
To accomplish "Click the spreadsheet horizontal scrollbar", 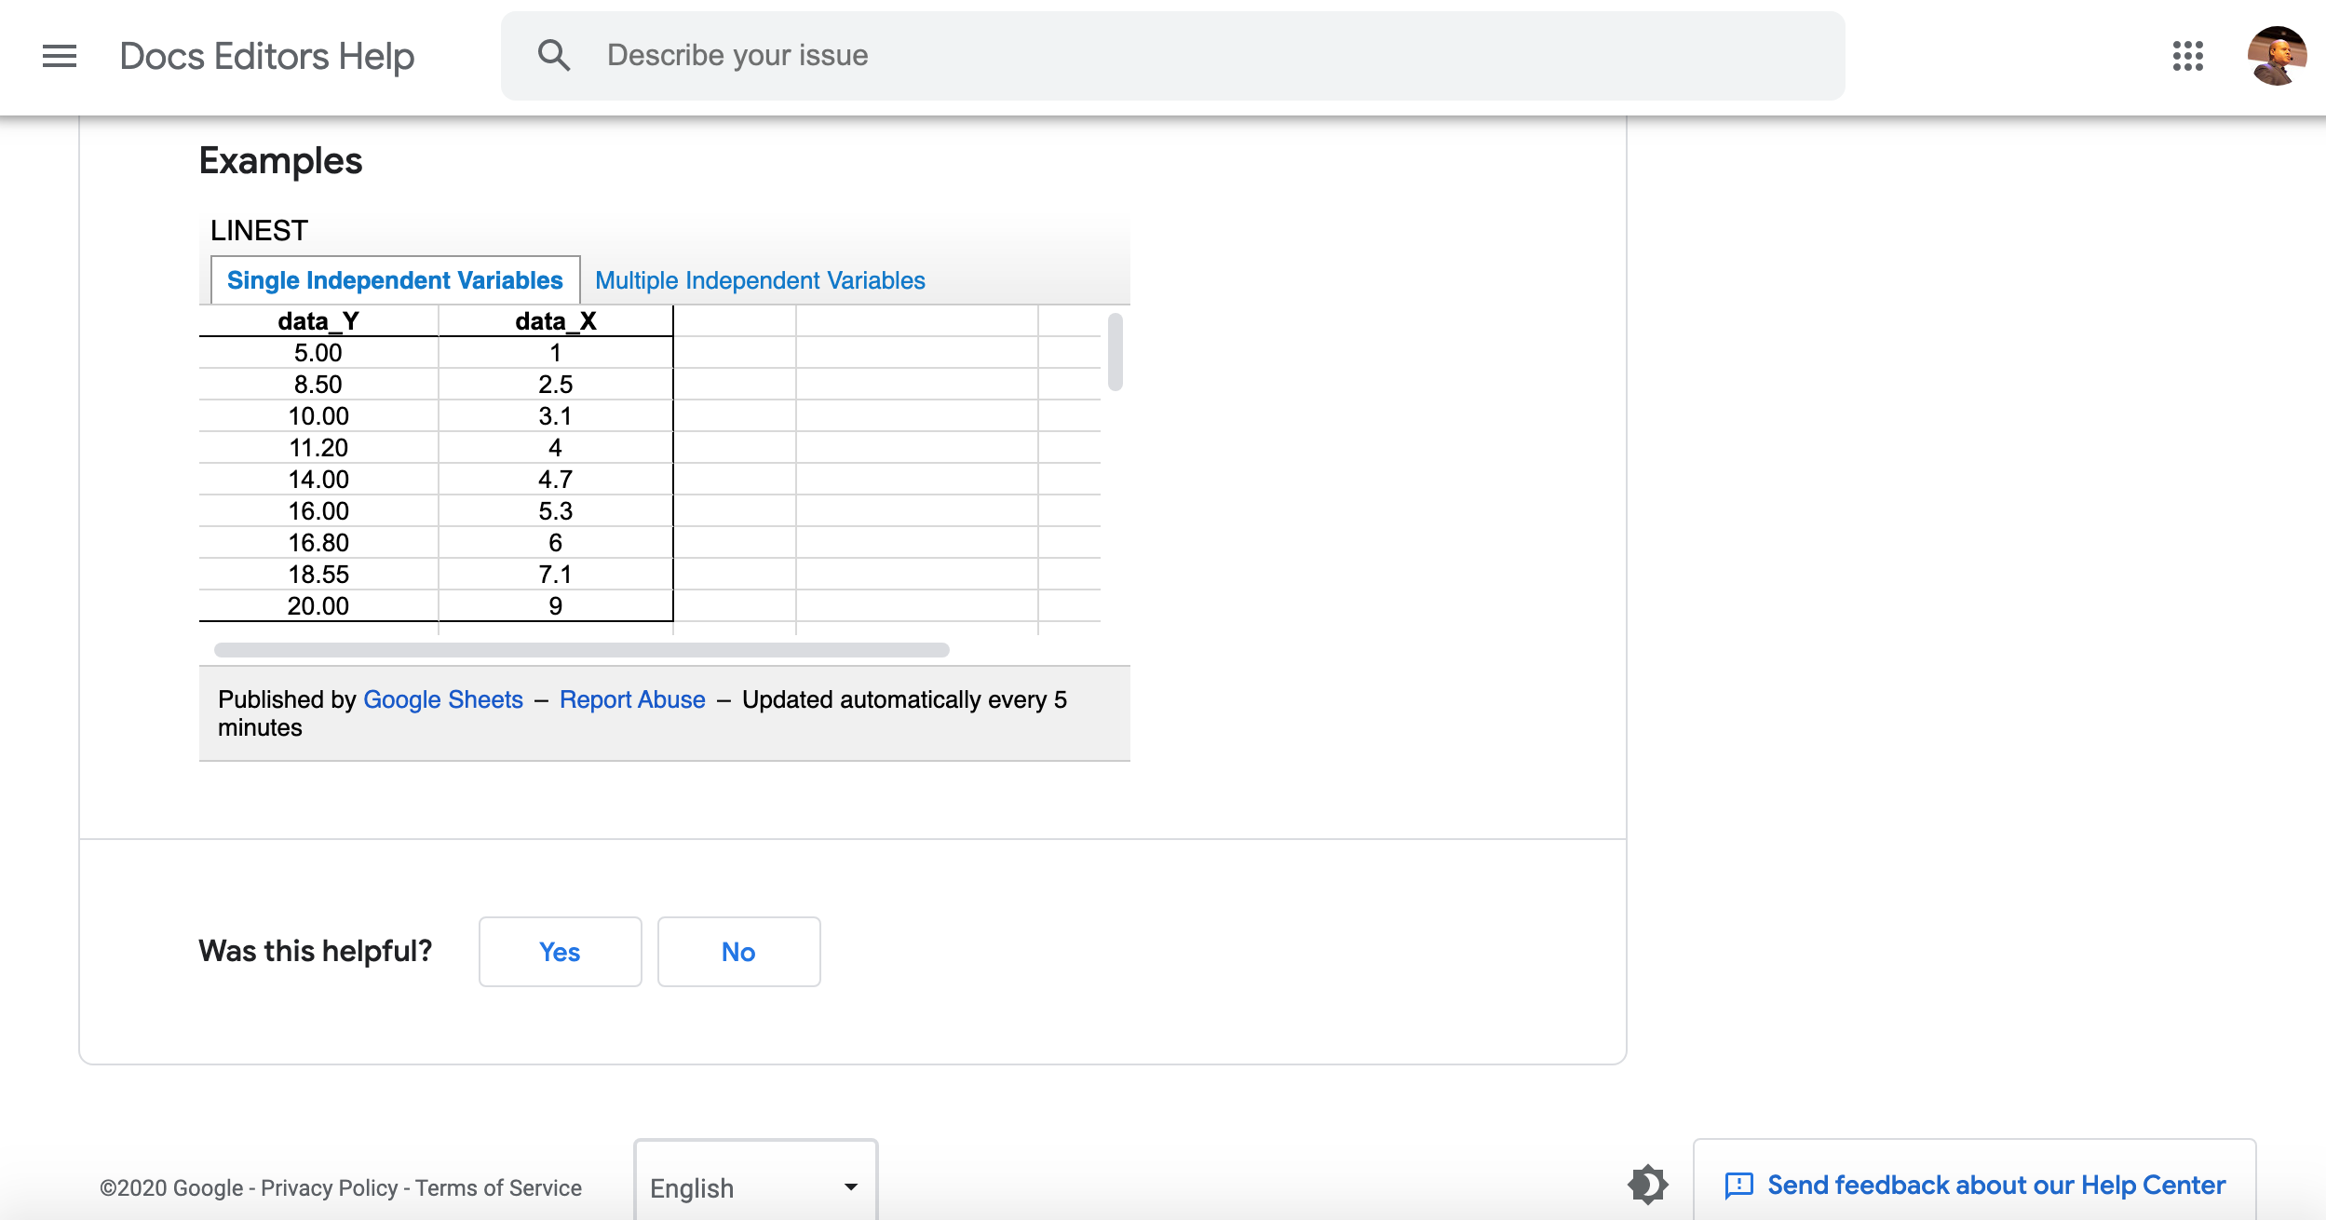I will [581, 650].
